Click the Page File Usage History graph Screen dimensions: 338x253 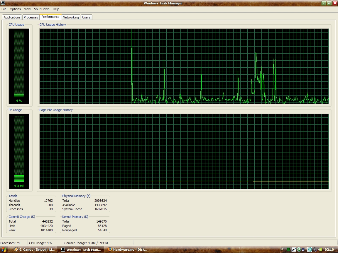184,151
